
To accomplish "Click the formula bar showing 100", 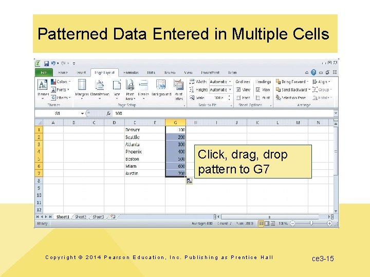I will coord(223,113).
